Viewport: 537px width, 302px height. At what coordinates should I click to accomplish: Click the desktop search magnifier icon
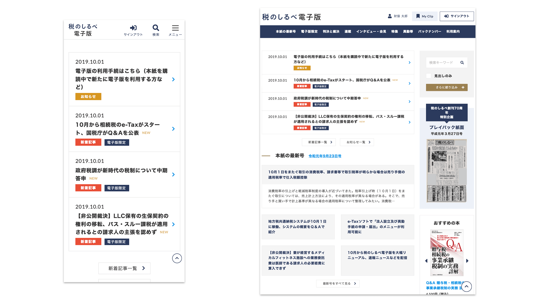[x=462, y=63]
